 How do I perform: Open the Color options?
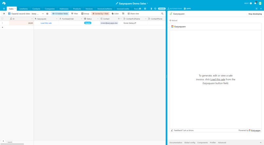(x=115, y=14)
